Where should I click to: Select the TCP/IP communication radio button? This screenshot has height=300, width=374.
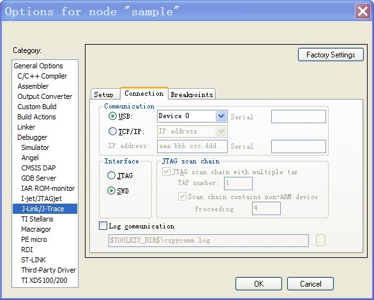pos(112,131)
